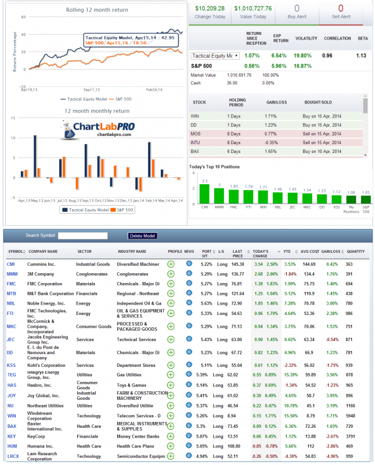Screen dimensions: 375x465
Task: Open profile plus icon for Cummins Inc.
Action: tap(171, 264)
